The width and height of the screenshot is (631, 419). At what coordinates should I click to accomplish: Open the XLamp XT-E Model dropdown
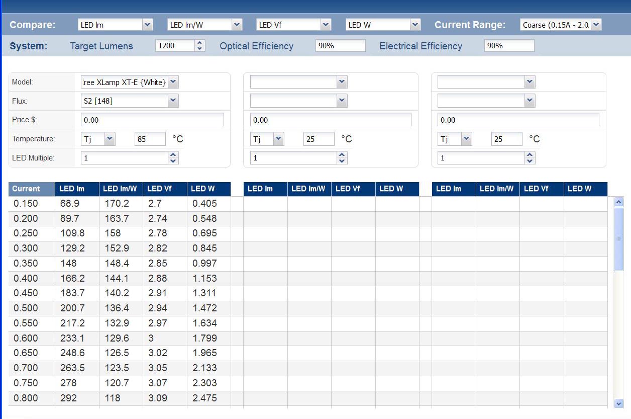173,82
